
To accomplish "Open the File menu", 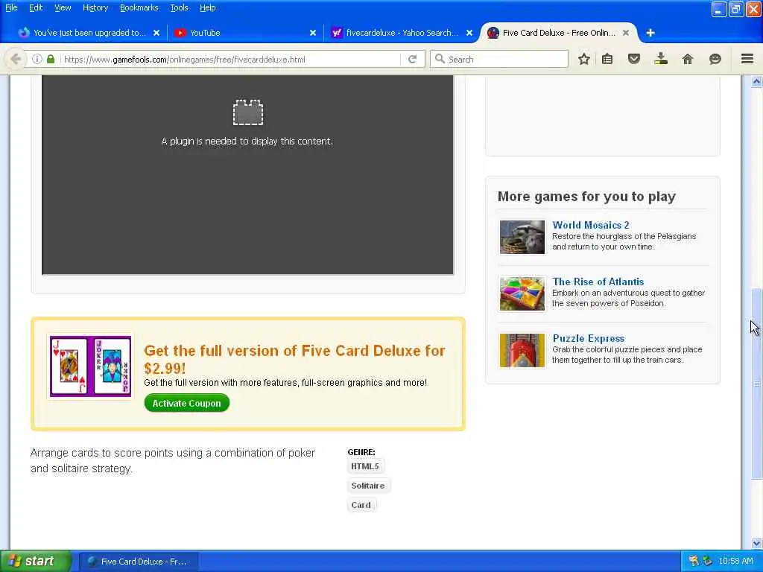I will tap(11, 7).
